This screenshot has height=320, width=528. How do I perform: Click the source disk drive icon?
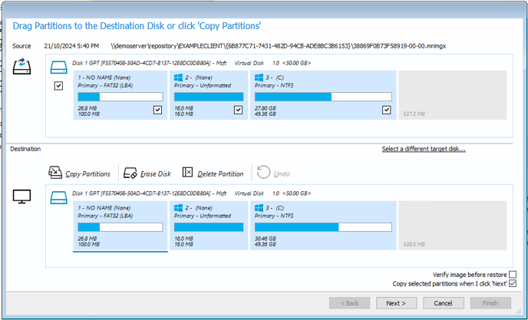pos(59,68)
